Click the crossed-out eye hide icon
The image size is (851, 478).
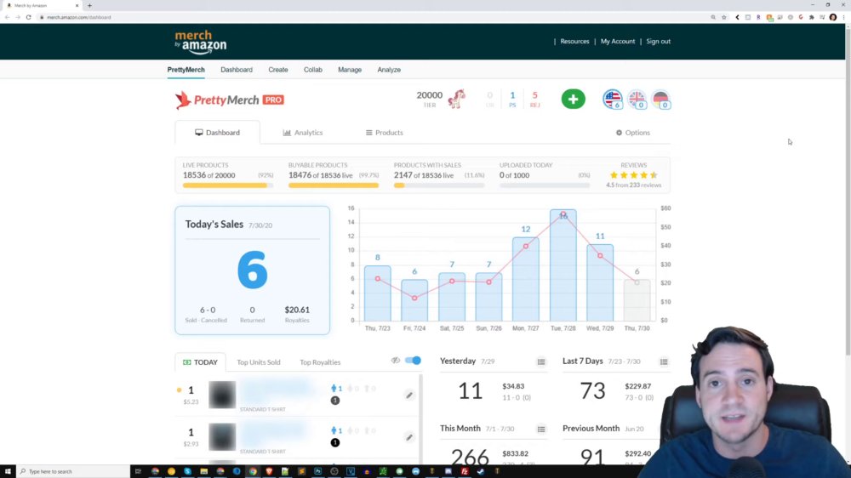(396, 361)
